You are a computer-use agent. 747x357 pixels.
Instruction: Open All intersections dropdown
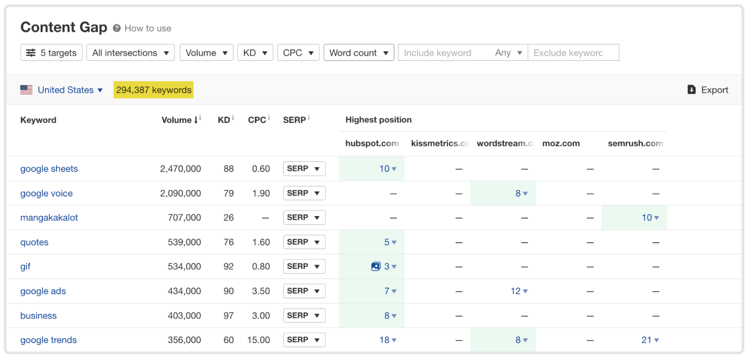coord(131,53)
